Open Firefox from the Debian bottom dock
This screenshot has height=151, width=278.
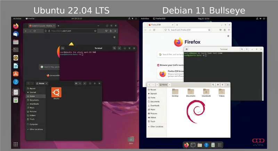click(x=186, y=145)
